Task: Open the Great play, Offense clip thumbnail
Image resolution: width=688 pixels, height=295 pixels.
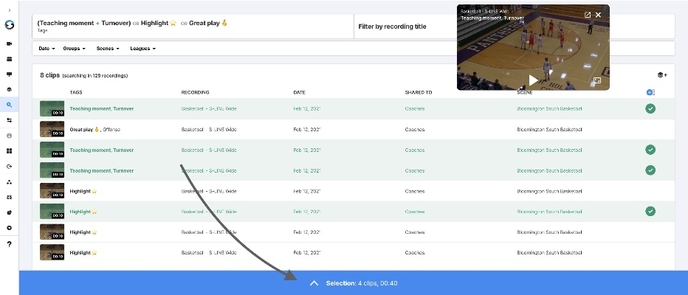Action: point(51,129)
